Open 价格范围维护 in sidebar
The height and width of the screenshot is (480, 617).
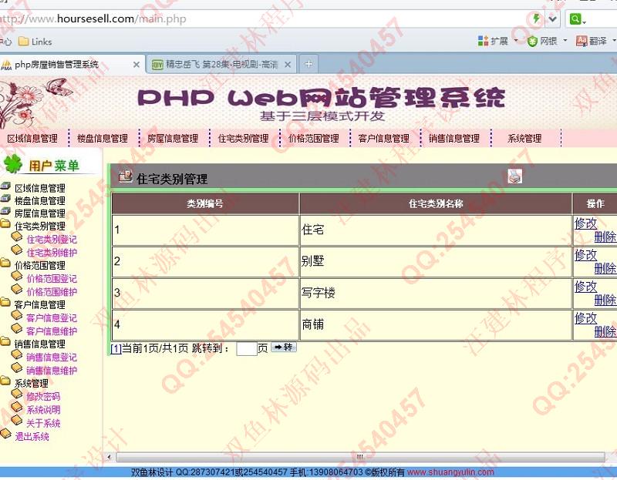[x=52, y=292]
